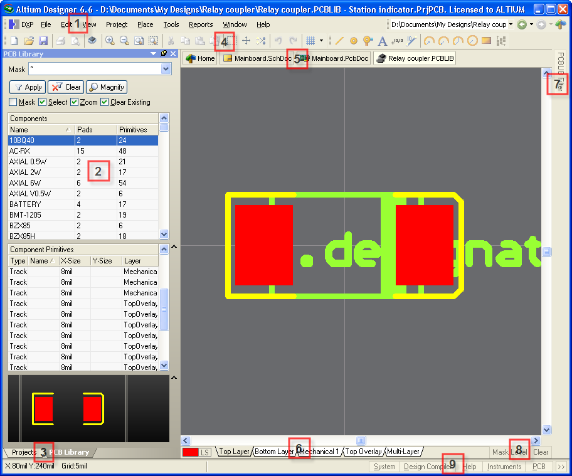The width and height of the screenshot is (572, 476).
Task: Open the document path dropdown
Action: tap(511, 24)
